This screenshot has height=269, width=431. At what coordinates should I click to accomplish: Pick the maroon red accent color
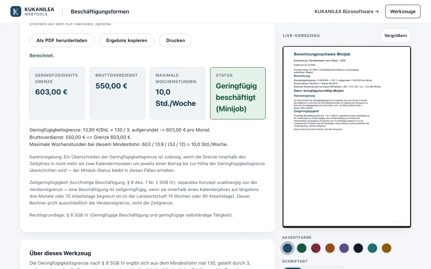(316, 248)
